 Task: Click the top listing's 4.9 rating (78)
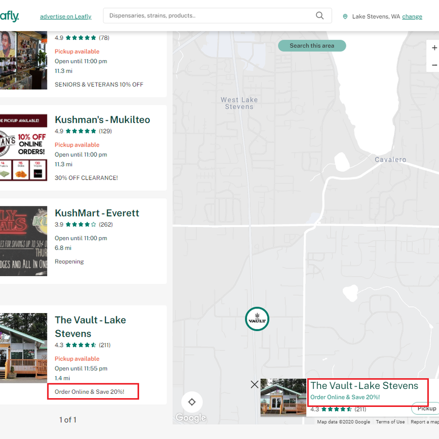tap(82, 38)
